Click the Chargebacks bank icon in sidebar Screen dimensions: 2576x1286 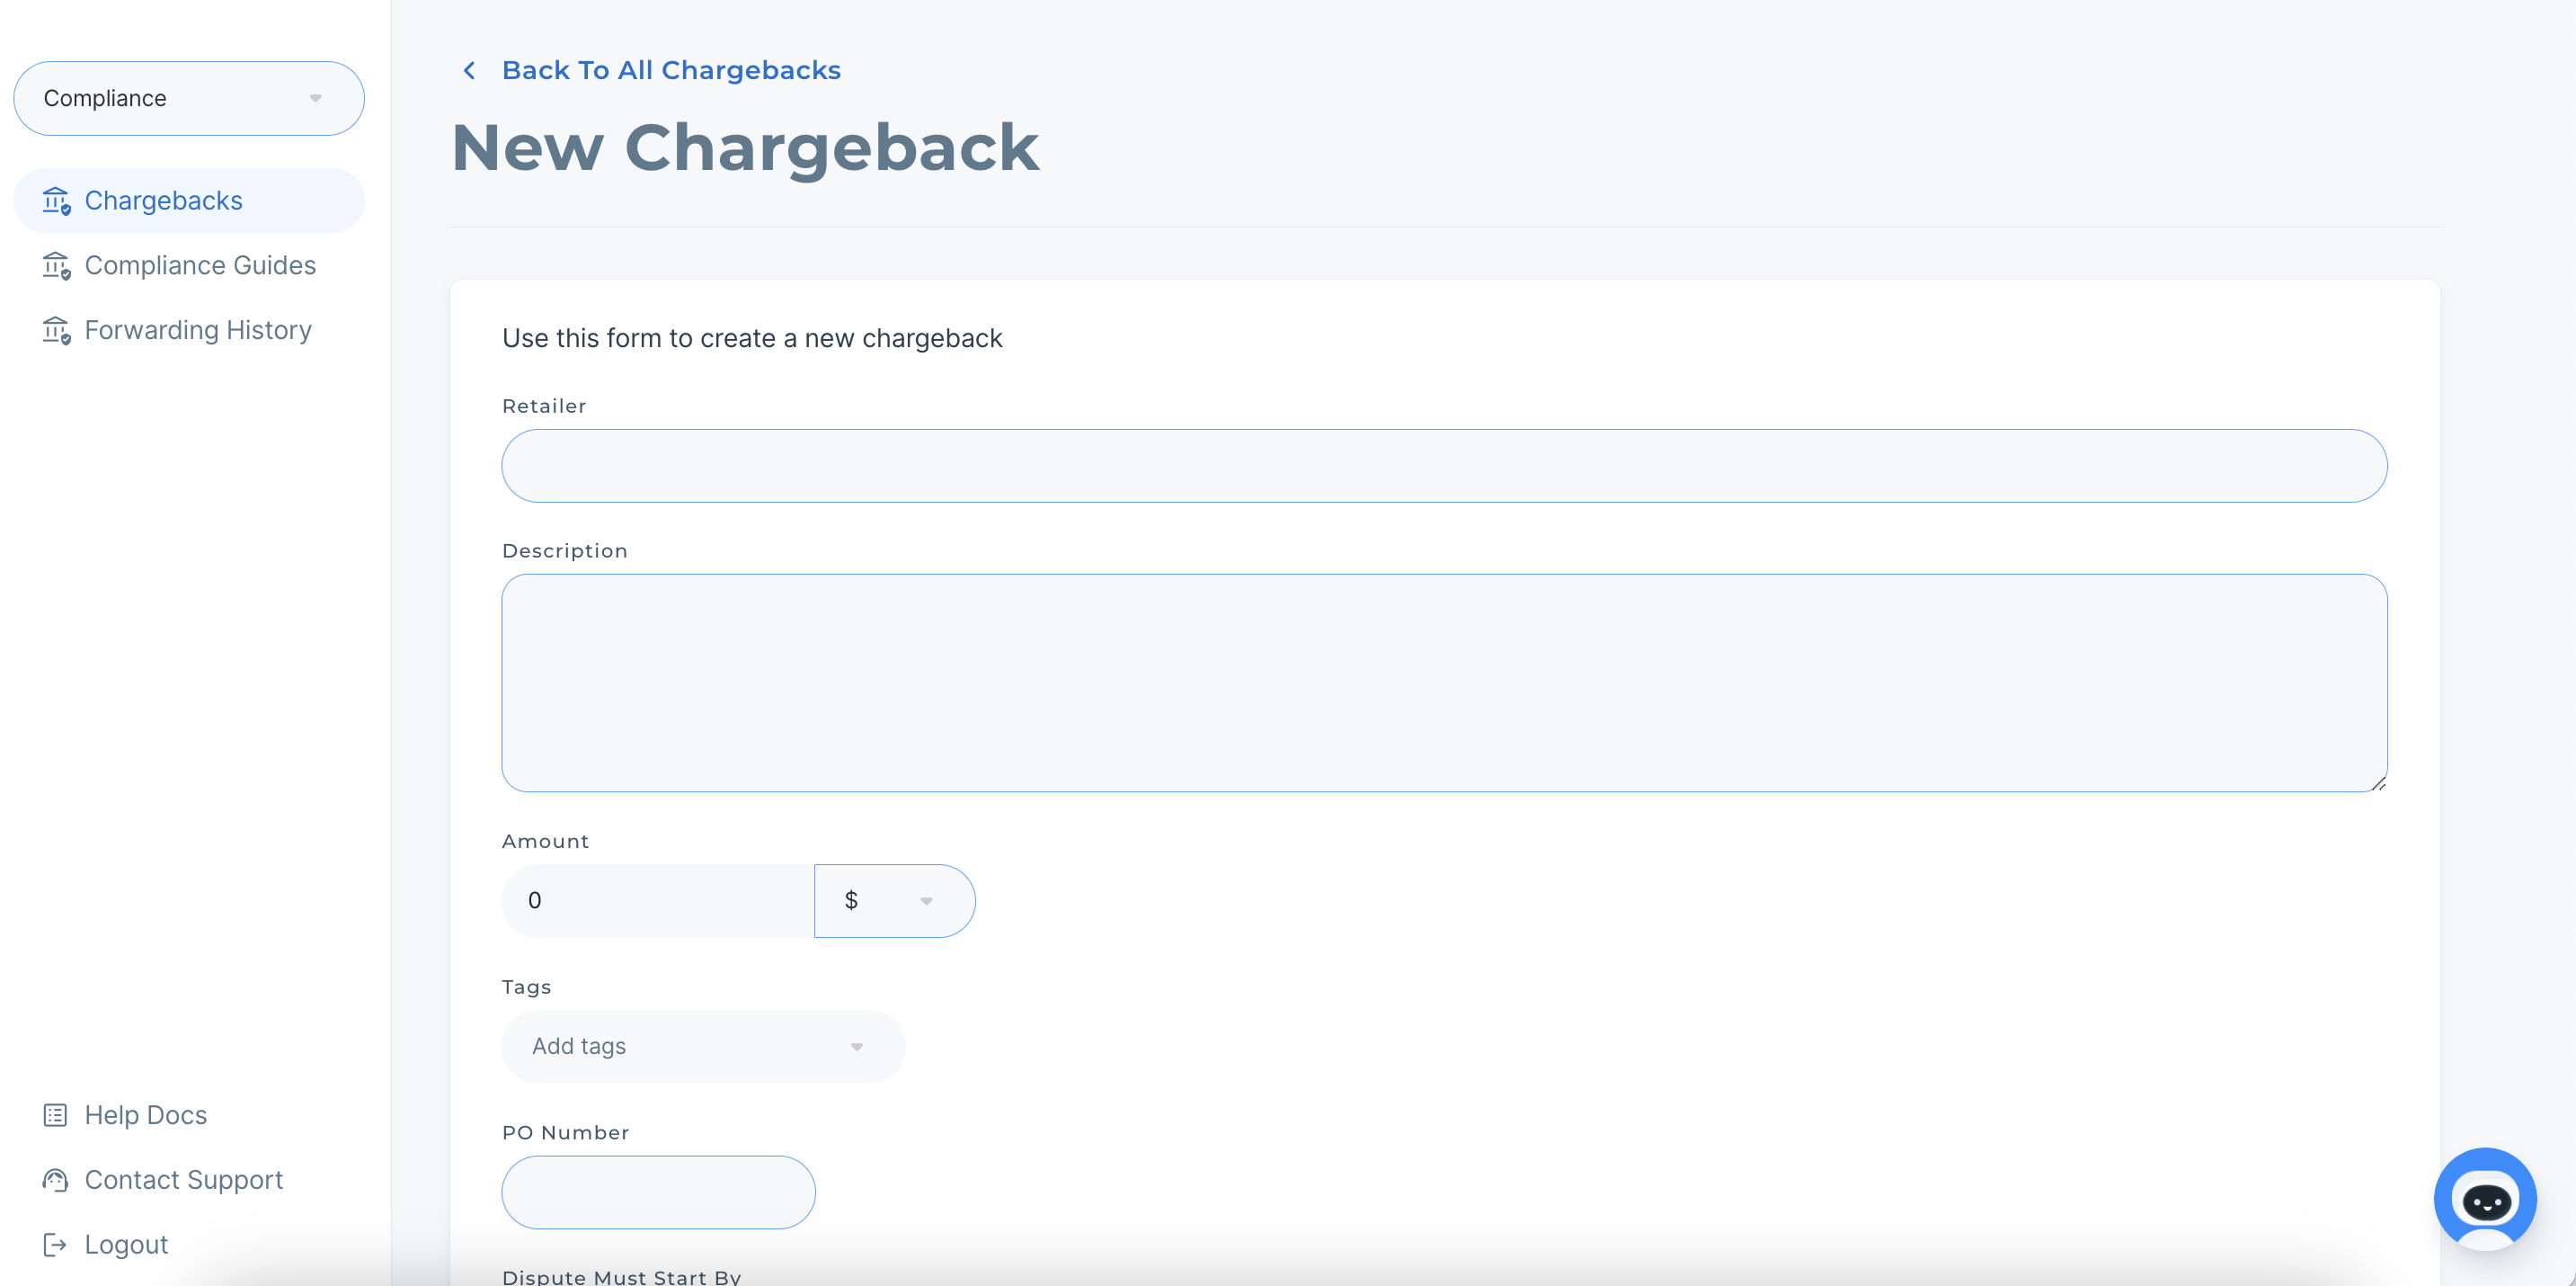coord(56,201)
